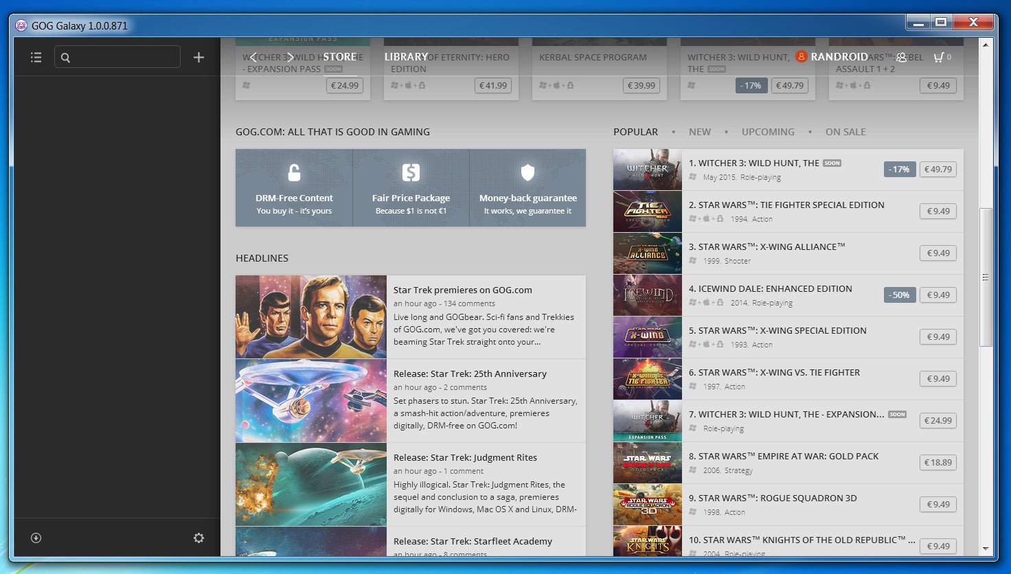
Task: Click the plus icon to add a game
Action: coord(198,58)
